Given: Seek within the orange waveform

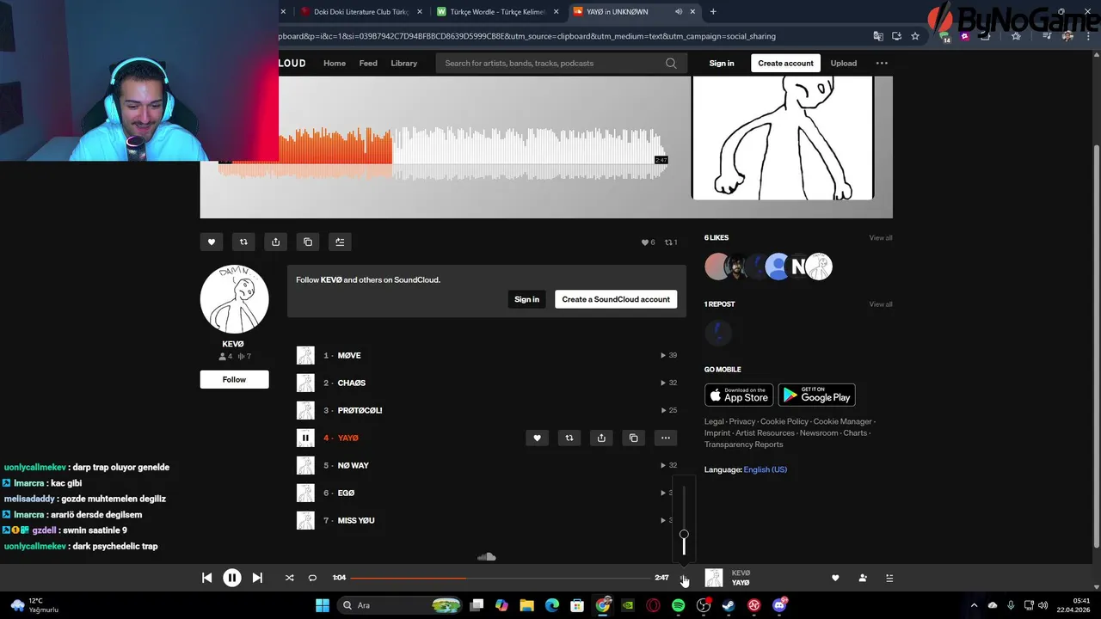Looking at the screenshot, I should [306, 152].
